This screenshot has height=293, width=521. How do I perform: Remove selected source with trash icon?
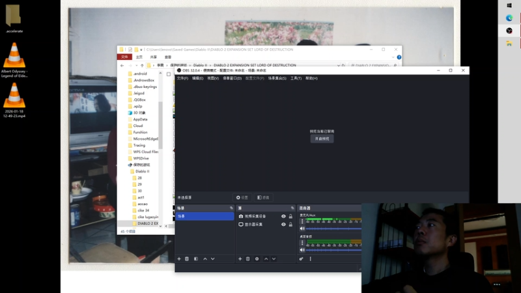(247, 258)
